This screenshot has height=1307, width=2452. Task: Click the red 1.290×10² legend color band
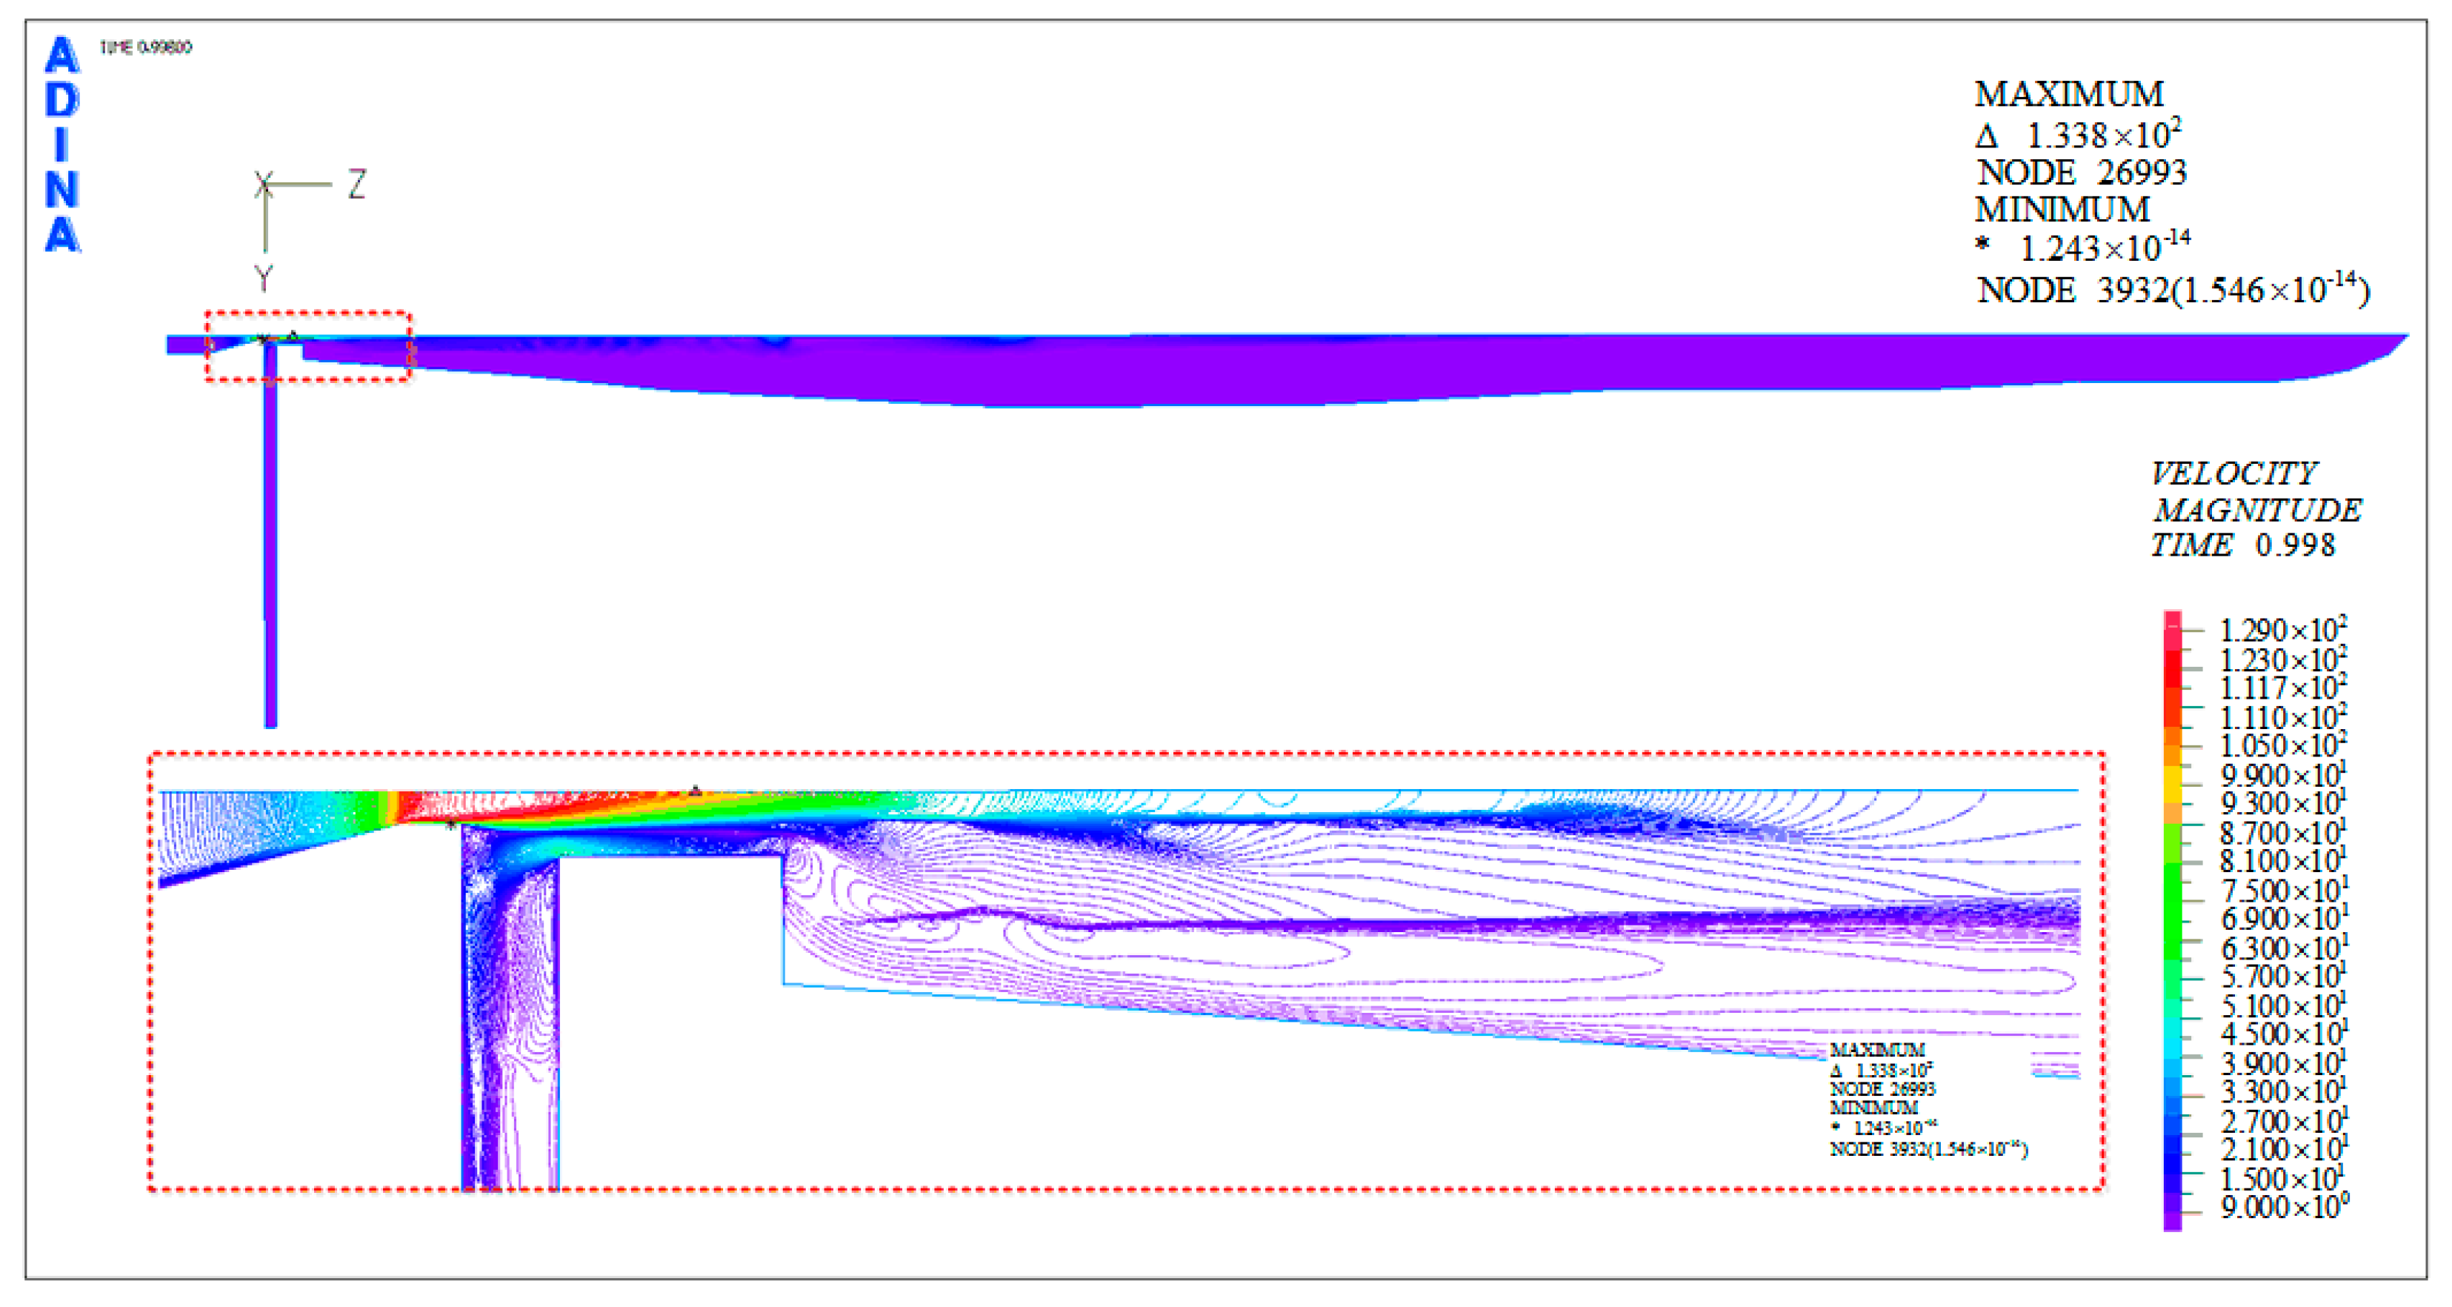tap(2172, 629)
